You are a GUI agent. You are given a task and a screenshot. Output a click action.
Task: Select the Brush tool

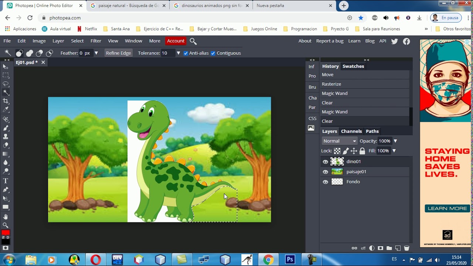click(6, 128)
